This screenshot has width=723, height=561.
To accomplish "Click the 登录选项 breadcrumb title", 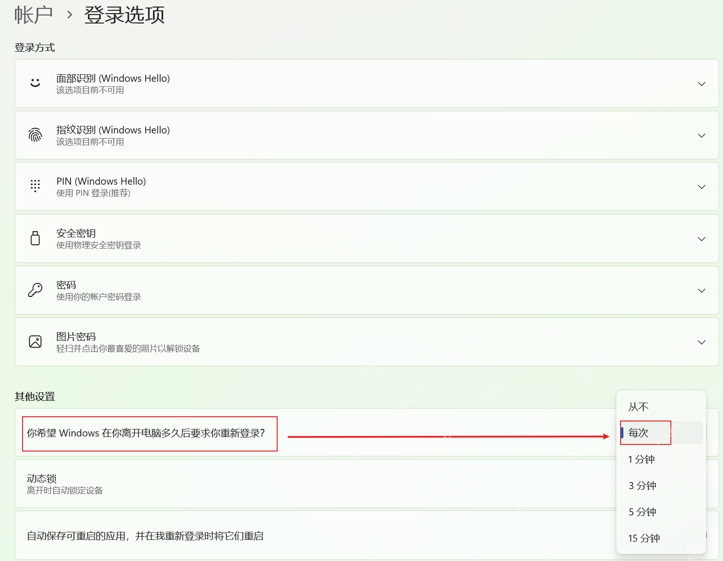I will (x=124, y=15).
